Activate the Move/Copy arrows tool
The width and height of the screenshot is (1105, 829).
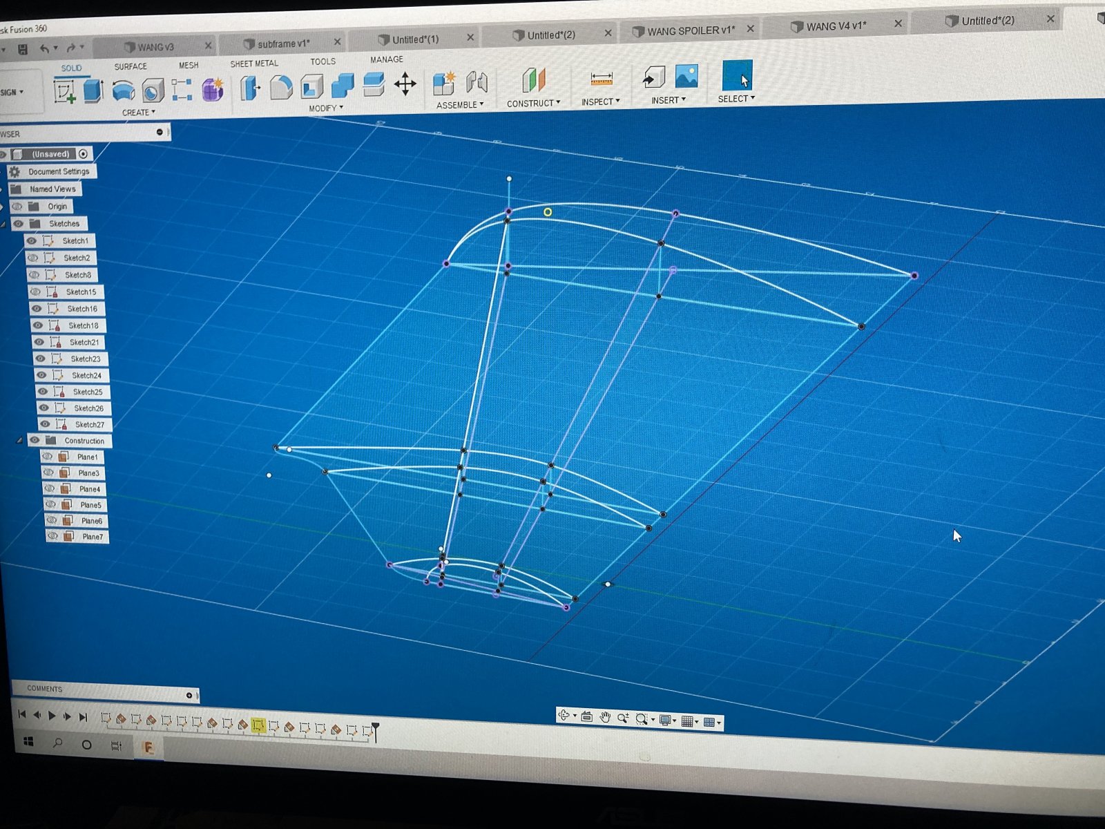tap(405, 84)
